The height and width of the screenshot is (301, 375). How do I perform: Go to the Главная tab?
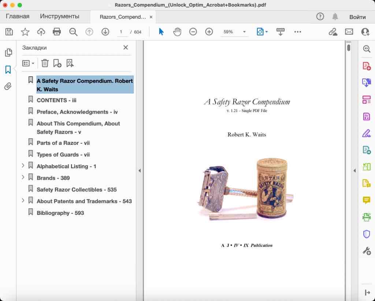pos(18,16)
